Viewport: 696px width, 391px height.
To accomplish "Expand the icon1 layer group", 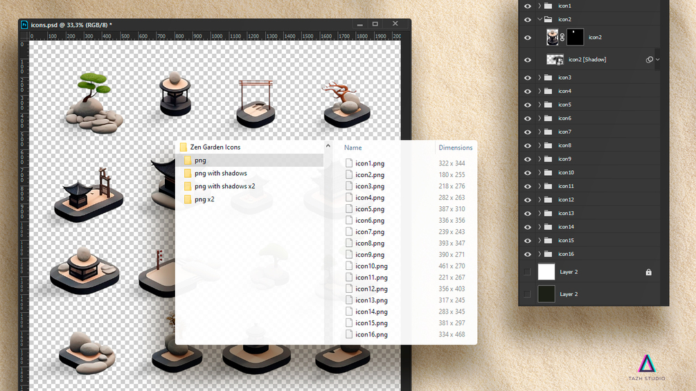I will [539, 6].
